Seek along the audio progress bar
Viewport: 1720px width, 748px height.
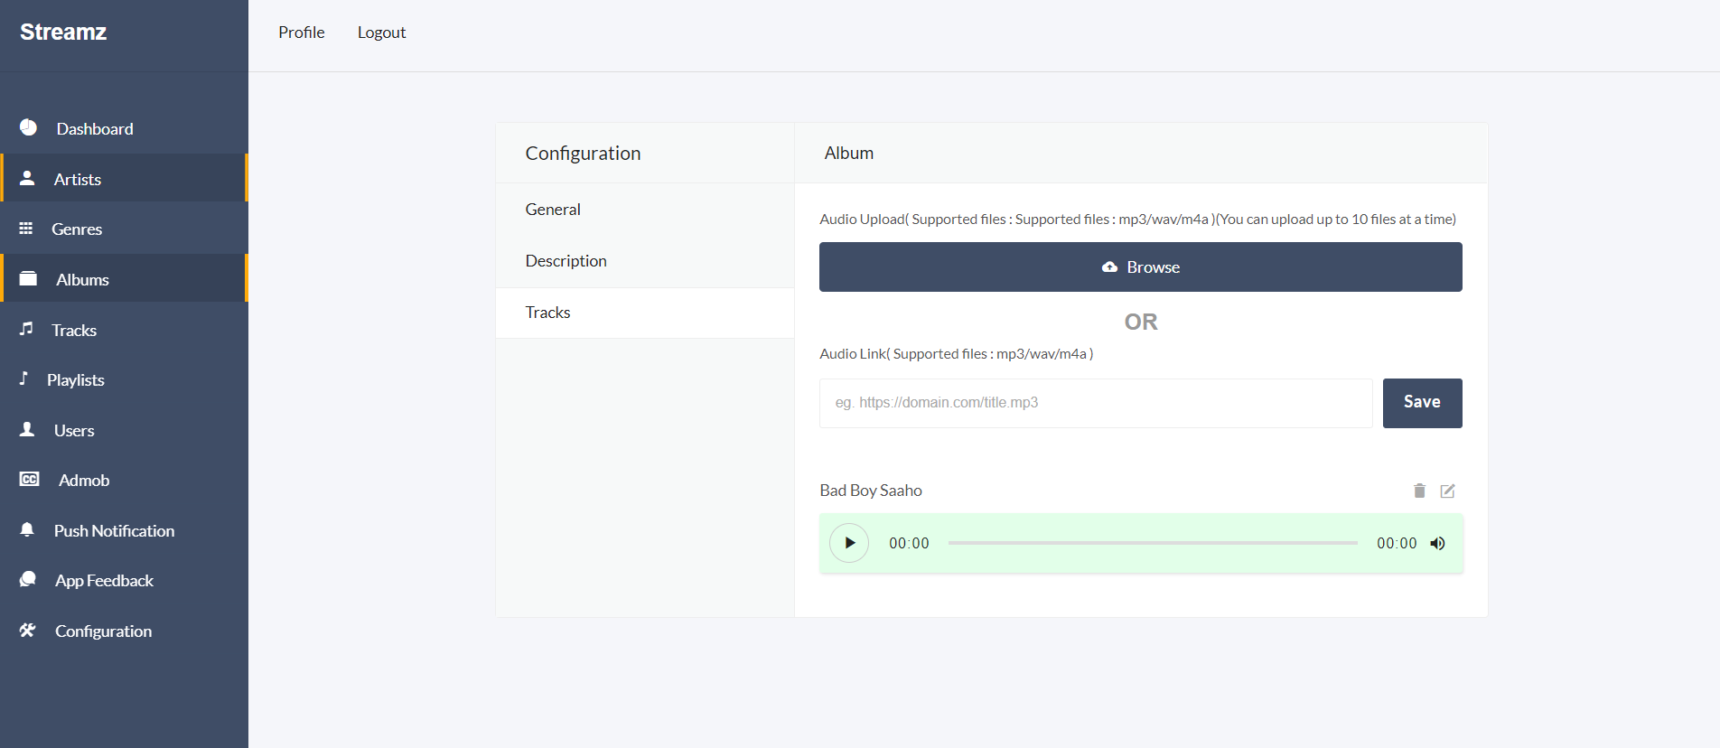click(1152, 543)
